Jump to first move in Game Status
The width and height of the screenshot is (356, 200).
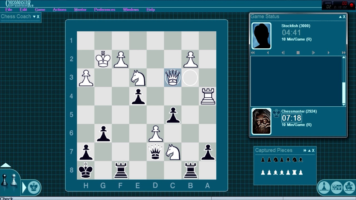[x=253, y=52]
